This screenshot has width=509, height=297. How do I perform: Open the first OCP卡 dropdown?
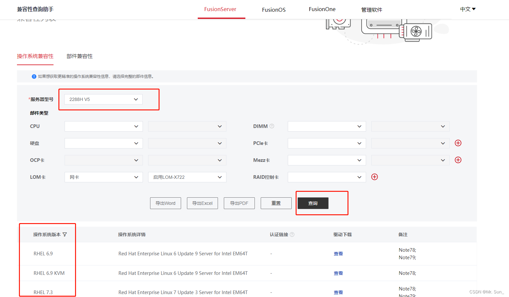(104, 160)
